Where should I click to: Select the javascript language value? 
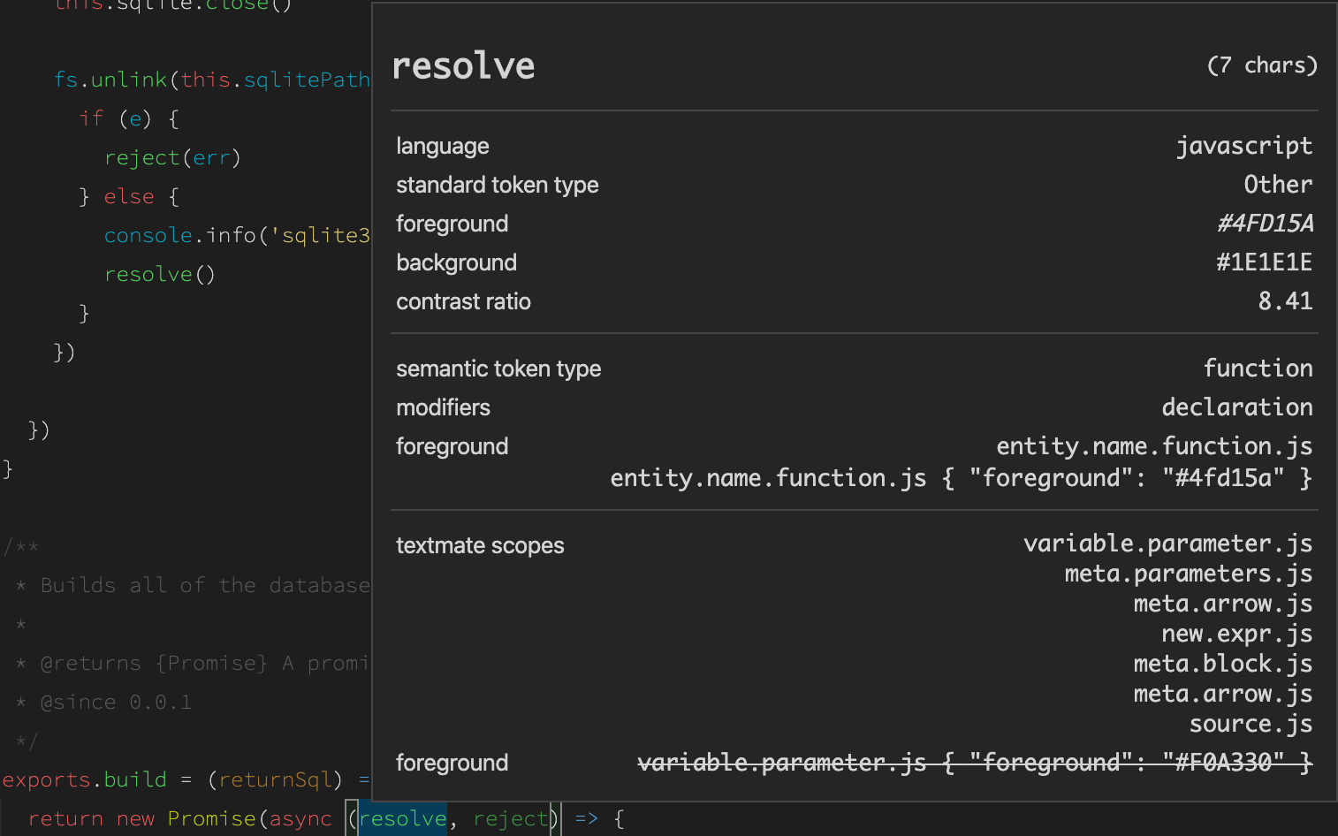[x=1244, y=145]
